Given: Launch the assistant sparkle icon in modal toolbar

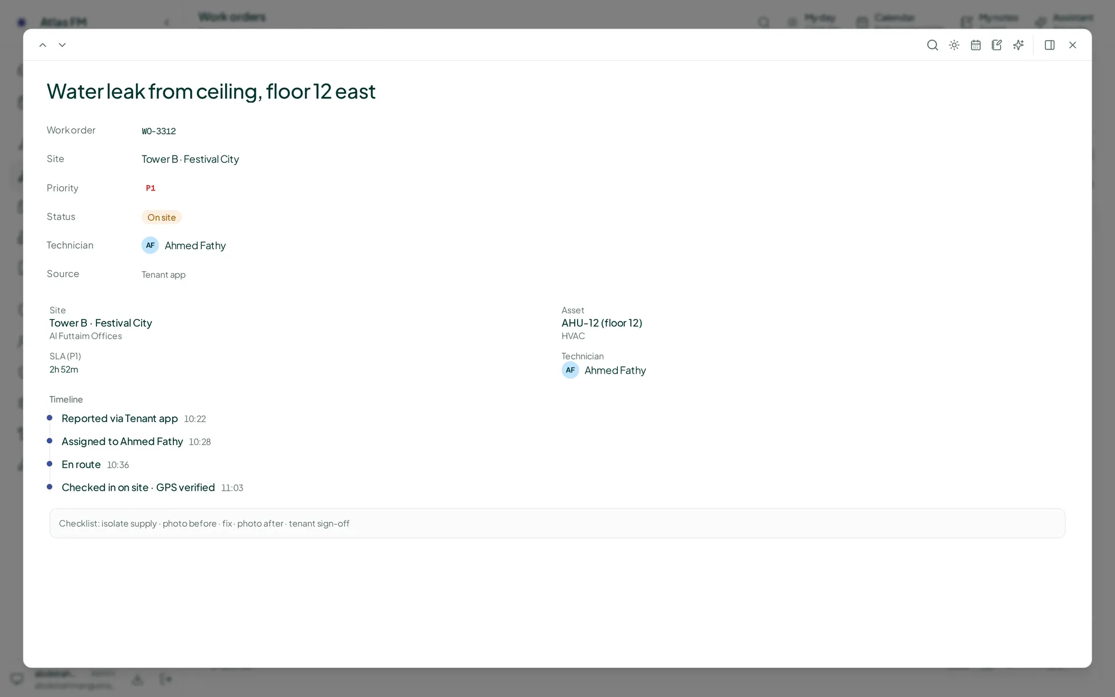Looking at the screenshot, I should [x=1019, y=45].
